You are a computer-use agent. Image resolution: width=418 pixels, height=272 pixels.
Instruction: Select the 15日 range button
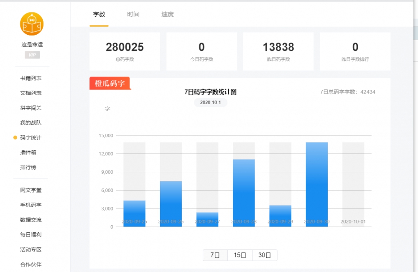click(x=240, y=255)
